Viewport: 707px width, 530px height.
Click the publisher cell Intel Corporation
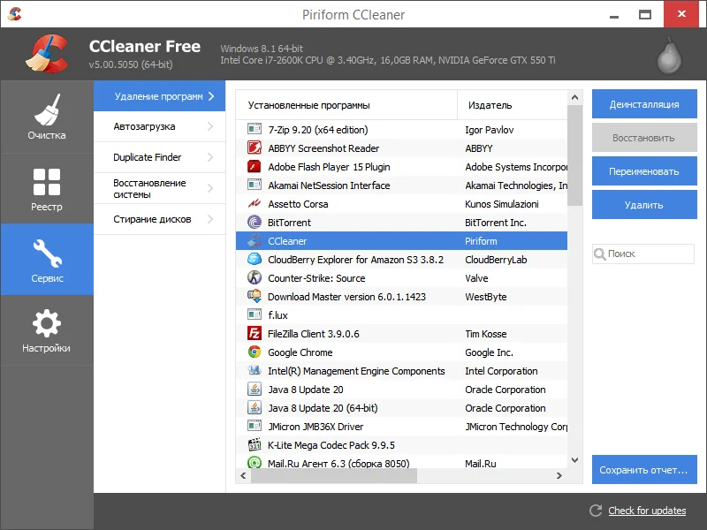pos(501,371)
